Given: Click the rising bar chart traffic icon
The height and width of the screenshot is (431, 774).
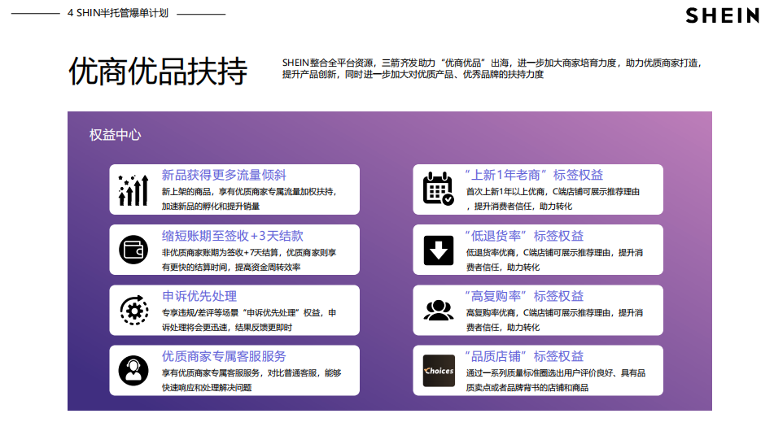Looking at the screenshot, I should click(x=133, y=190).
